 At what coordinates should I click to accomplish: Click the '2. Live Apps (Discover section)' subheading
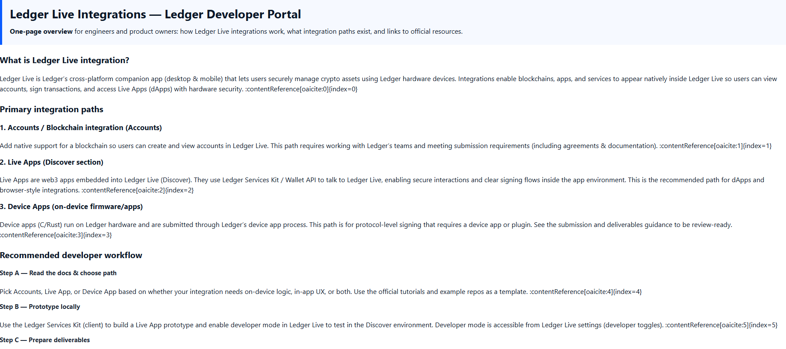tap(52, 162)
